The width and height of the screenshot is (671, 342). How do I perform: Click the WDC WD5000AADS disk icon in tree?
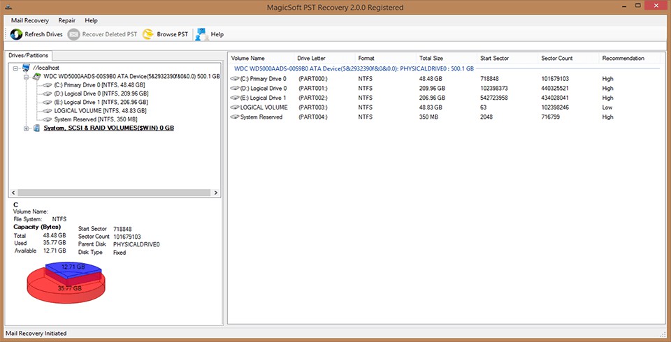[x=37, y=77]
